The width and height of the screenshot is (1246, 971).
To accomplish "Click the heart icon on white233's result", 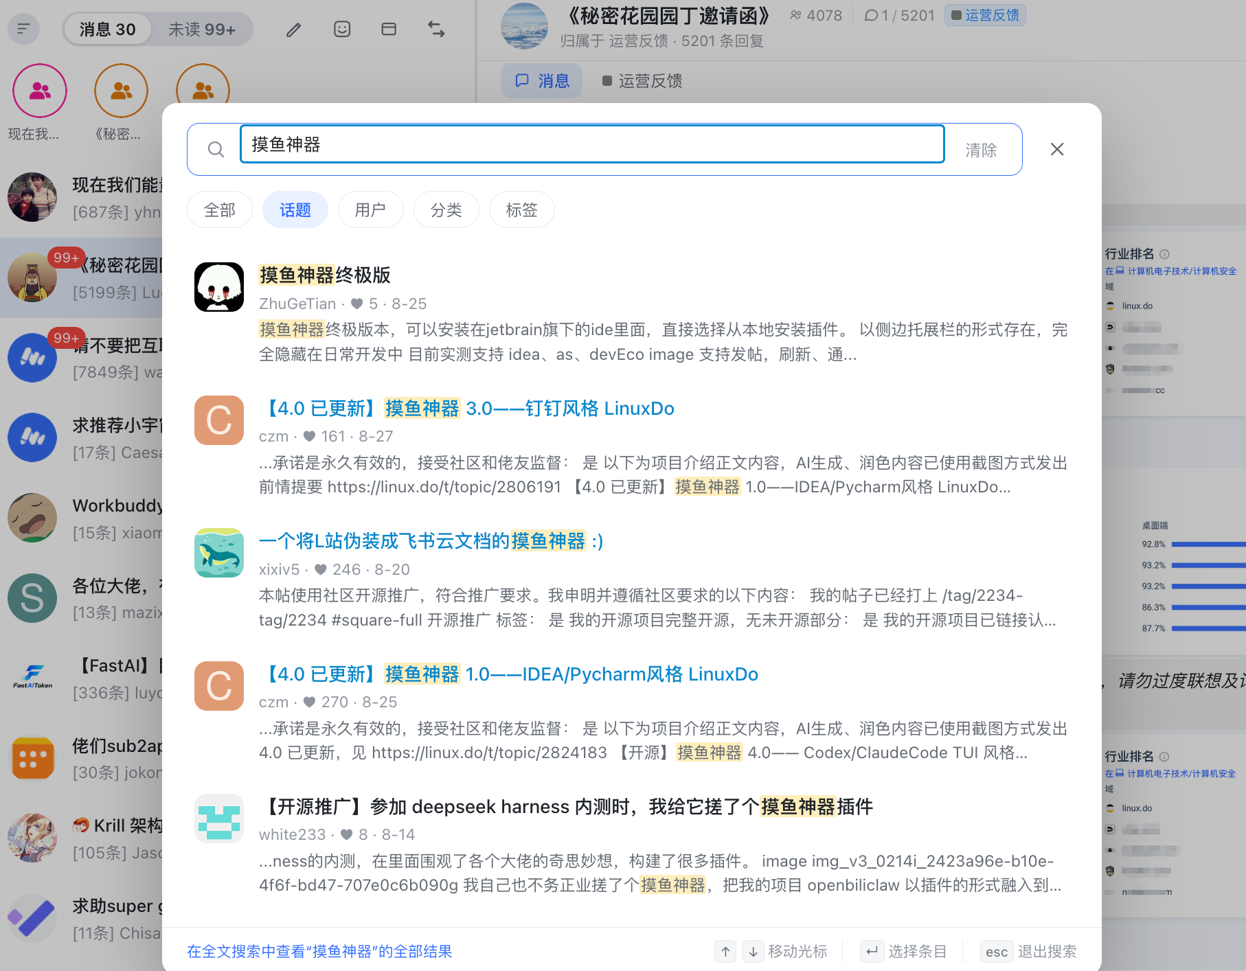I will (x=347, y=834).
